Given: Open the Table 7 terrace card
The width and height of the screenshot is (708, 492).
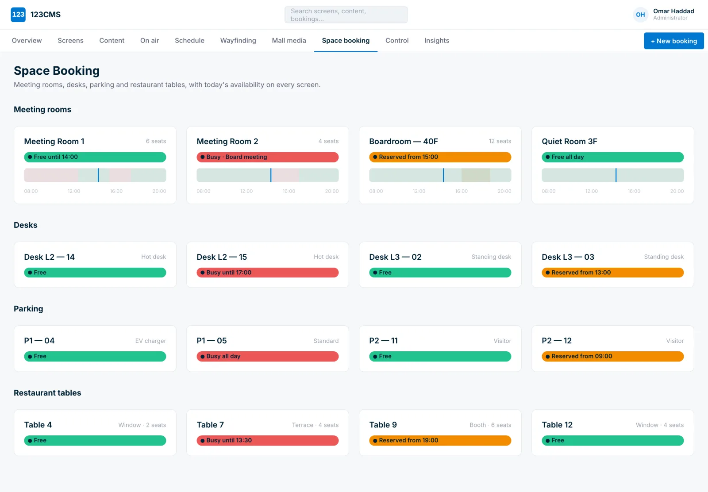Looking at the screenshot, I should (x=267, y=432).
